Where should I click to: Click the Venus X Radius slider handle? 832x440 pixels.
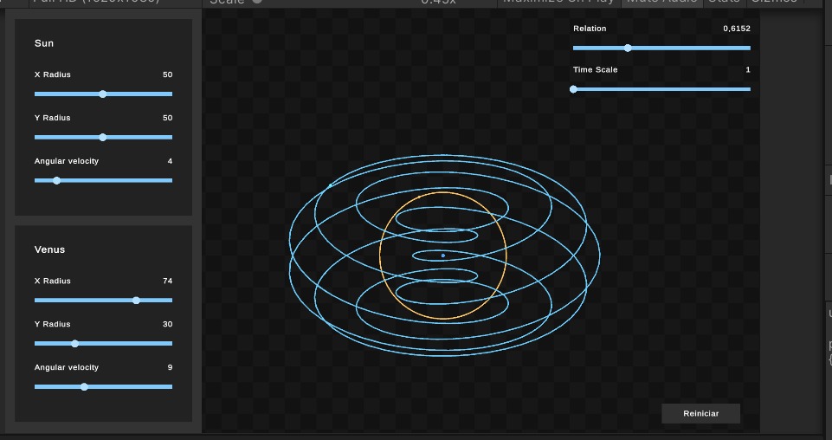point(137,301)
